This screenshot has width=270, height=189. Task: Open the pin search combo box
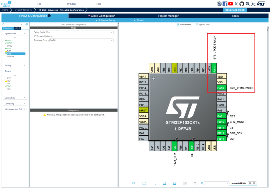tap(216, 183)
